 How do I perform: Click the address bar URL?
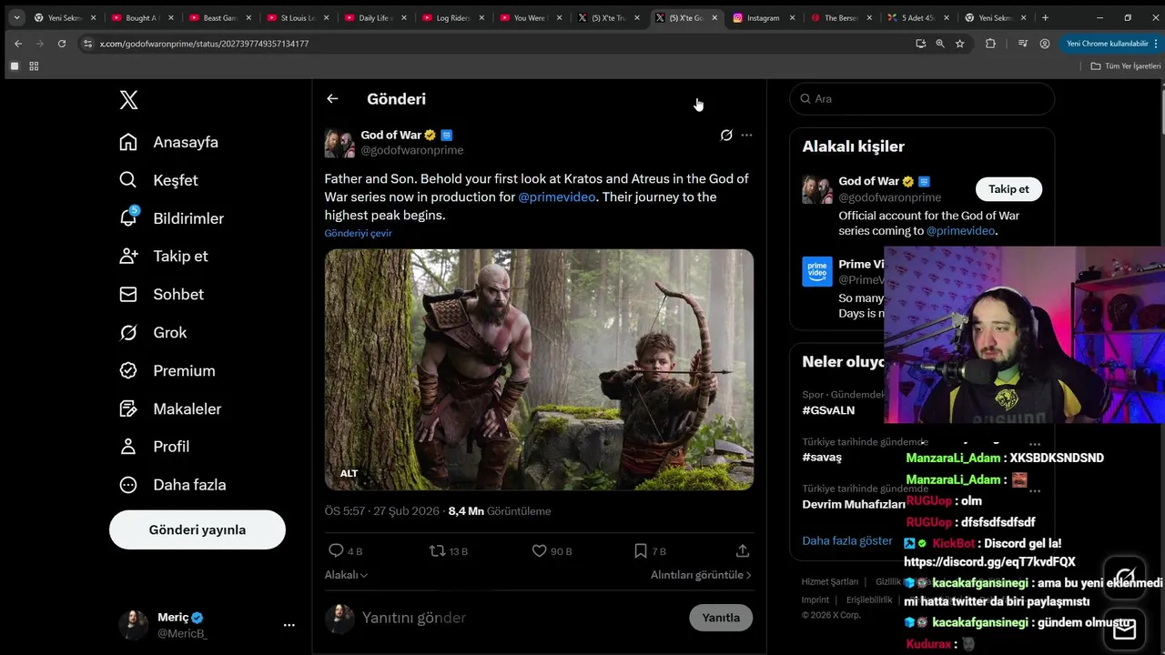tap(204, 44)
